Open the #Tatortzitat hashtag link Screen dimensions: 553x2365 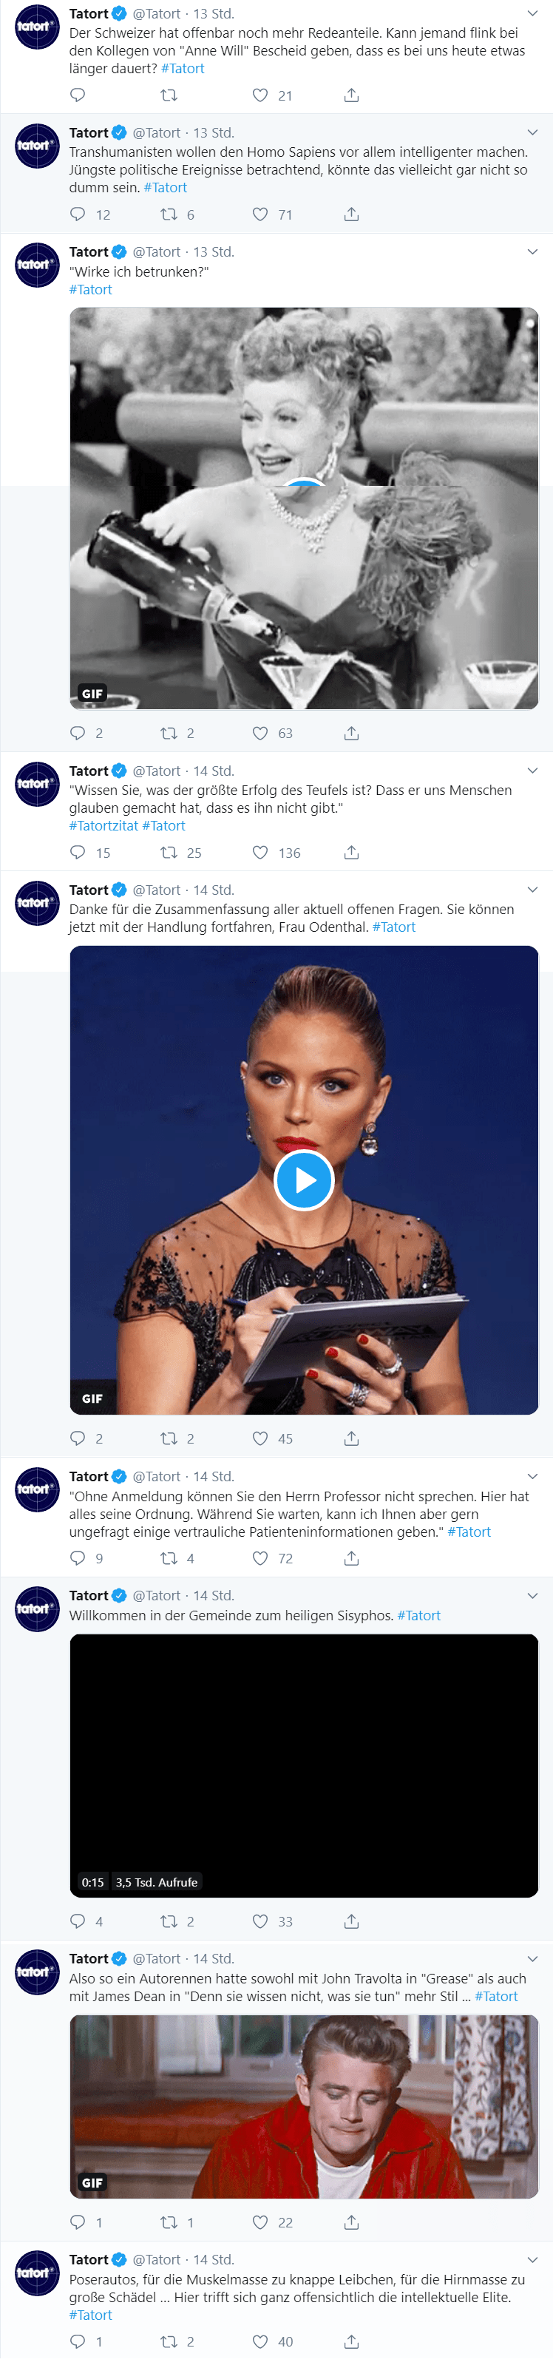[104, 826]
